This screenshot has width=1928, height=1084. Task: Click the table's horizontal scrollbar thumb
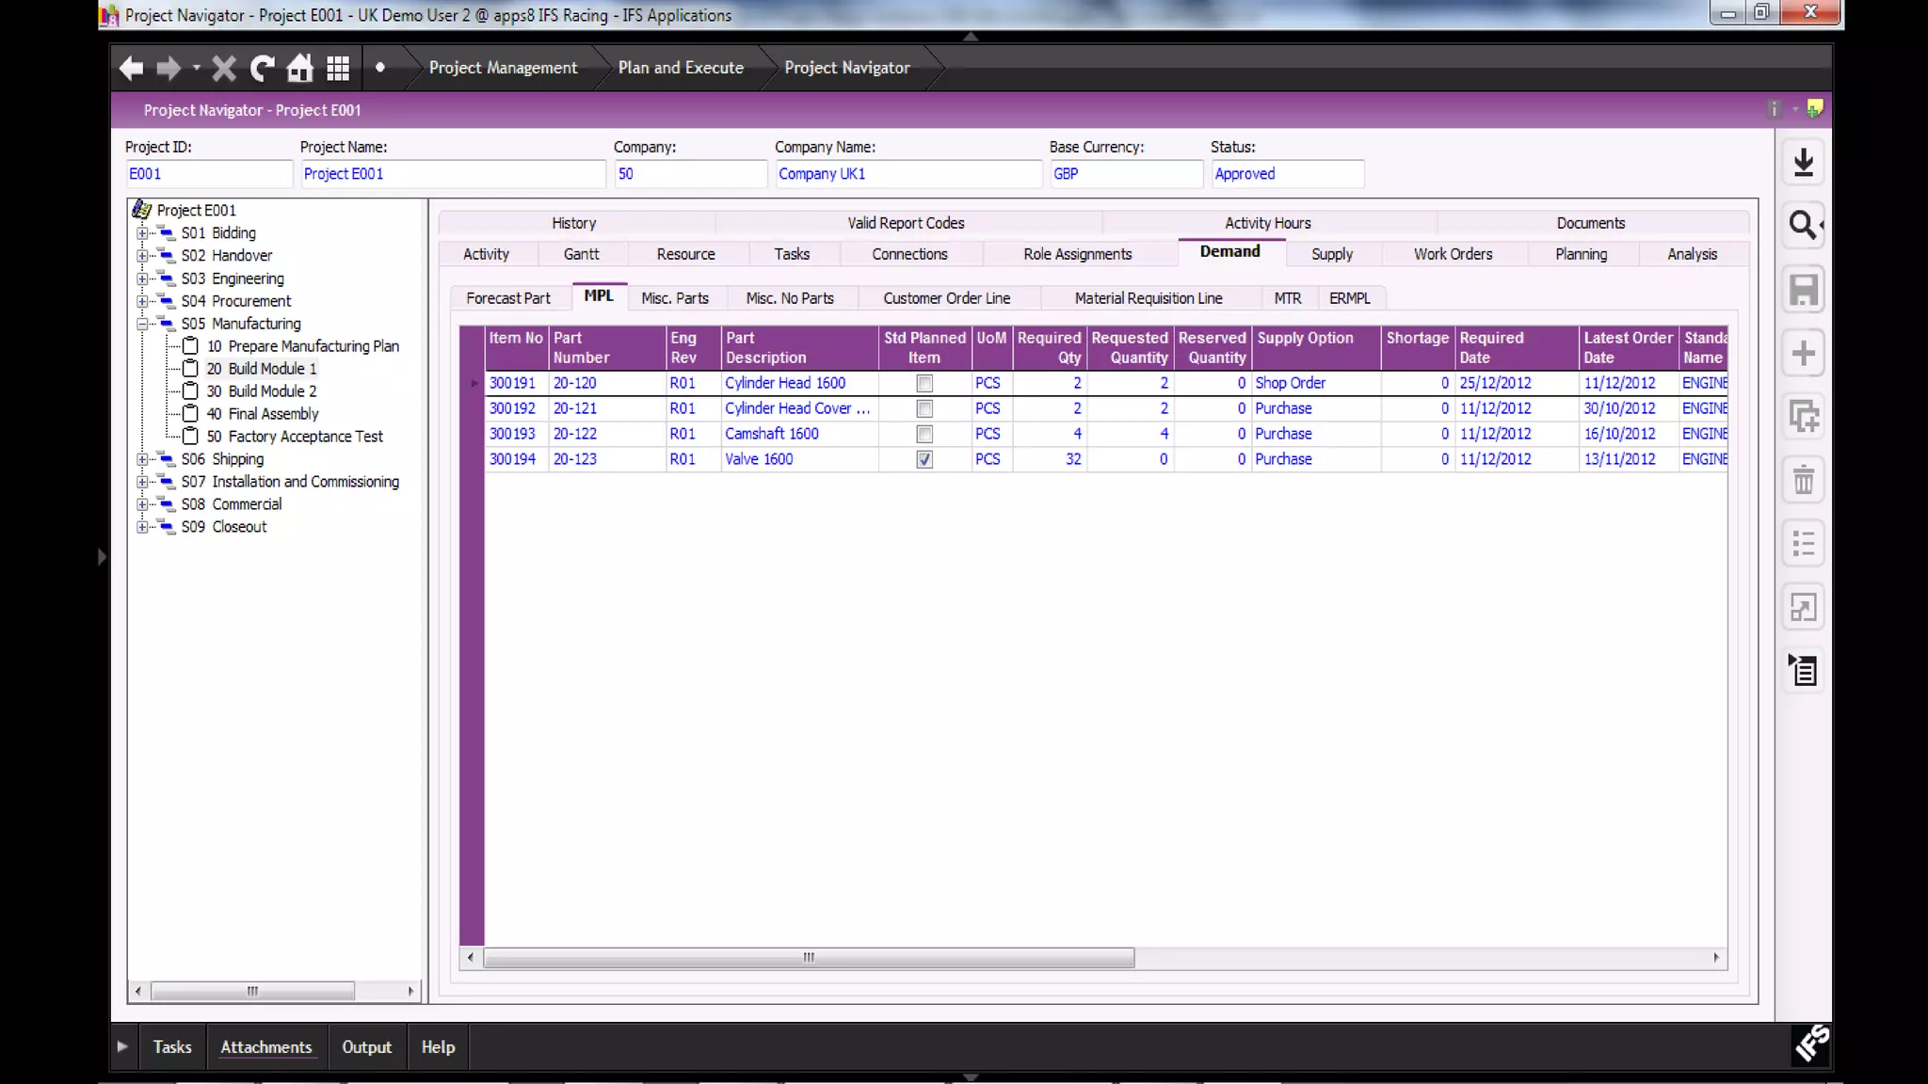808,958
